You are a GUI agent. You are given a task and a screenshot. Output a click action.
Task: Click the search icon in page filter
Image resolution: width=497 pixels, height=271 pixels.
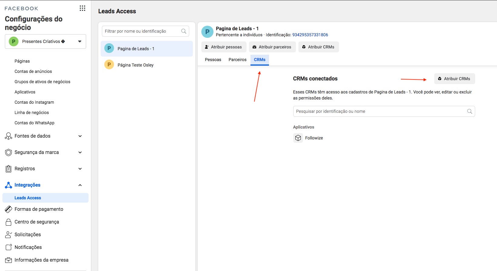(184, 31)
